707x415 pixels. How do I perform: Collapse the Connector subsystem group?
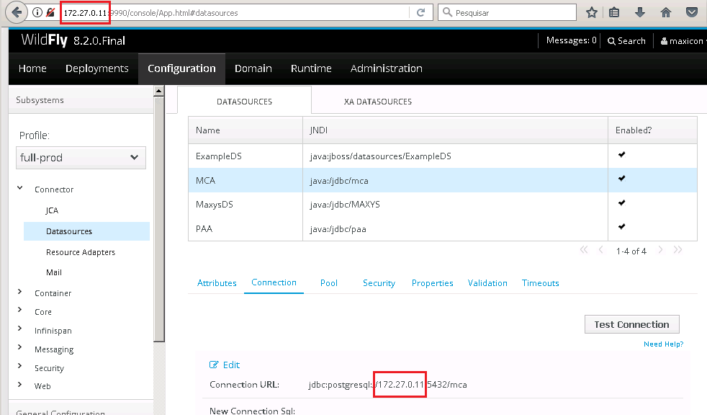(x=20, y=187)
